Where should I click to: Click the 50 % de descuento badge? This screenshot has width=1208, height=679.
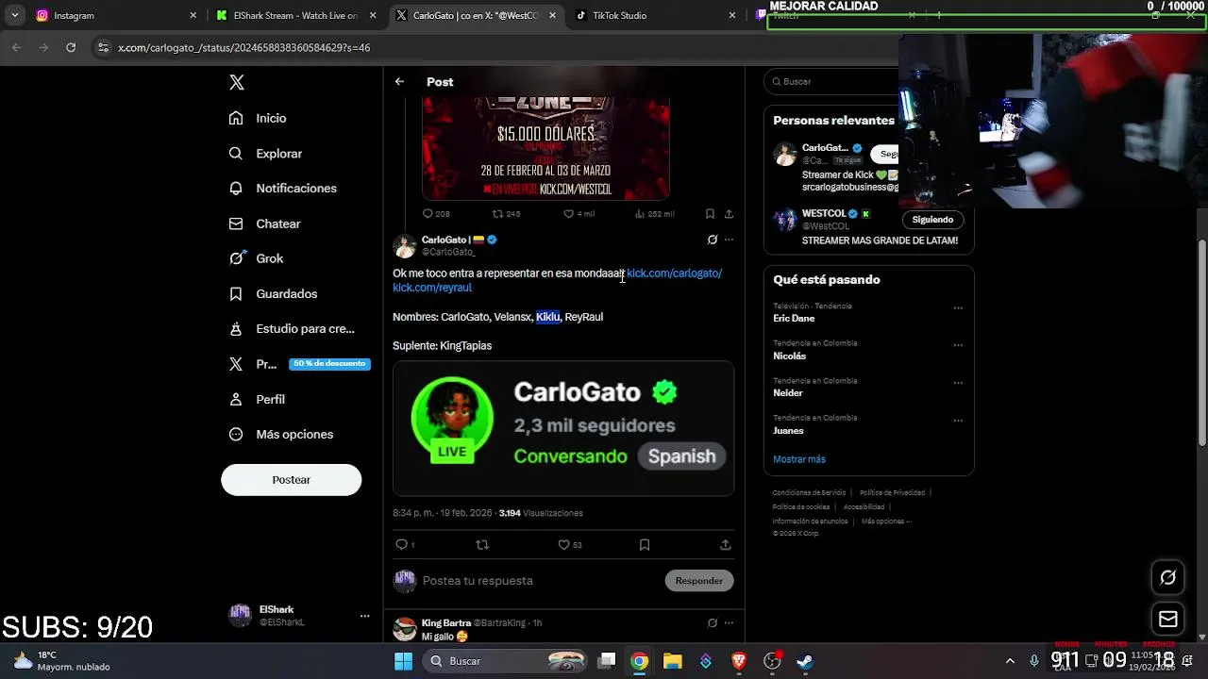click(329, 364)
